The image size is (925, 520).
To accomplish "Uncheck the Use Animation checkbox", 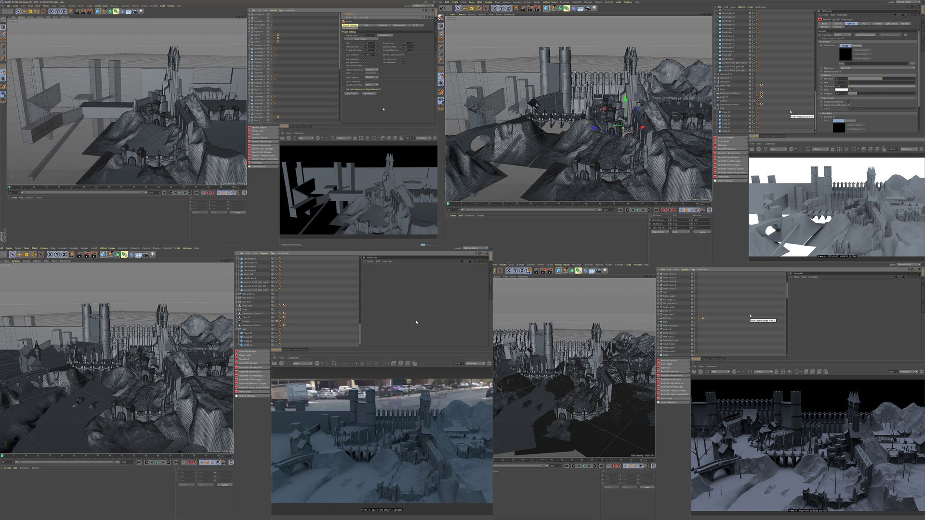I will click(x=366, y=59).
